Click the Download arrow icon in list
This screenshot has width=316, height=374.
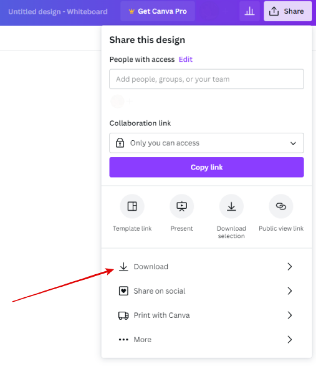tap(123, 267)
